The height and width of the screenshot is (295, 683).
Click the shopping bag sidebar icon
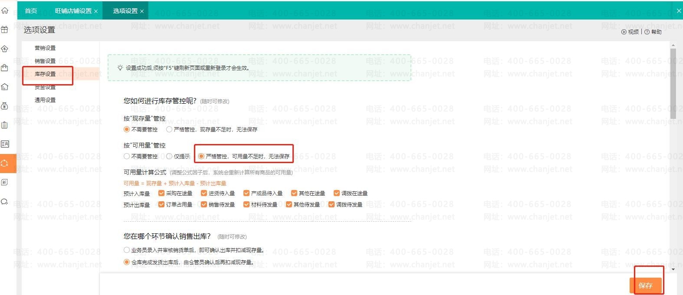[5, 68]
